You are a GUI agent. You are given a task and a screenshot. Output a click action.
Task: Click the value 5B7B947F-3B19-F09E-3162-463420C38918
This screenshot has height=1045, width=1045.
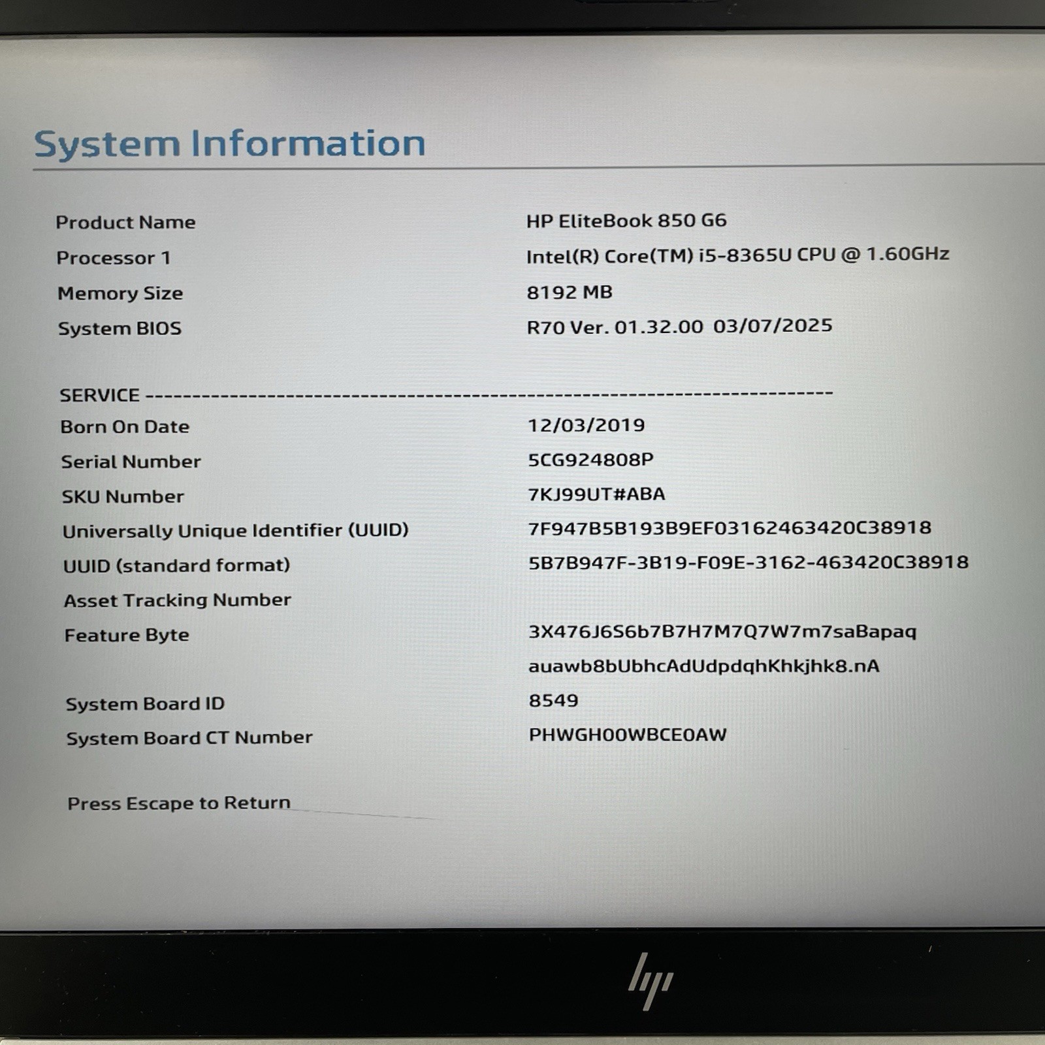pyautogui.click(x=748, y=562)
